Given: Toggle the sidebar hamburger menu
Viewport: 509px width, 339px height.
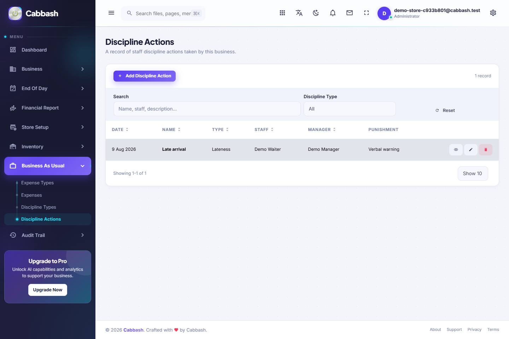Looking at the screenshot, I should point(111,13).
